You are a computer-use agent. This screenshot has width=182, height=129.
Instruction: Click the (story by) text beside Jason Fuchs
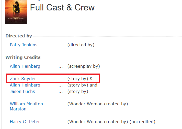[78, 91]
